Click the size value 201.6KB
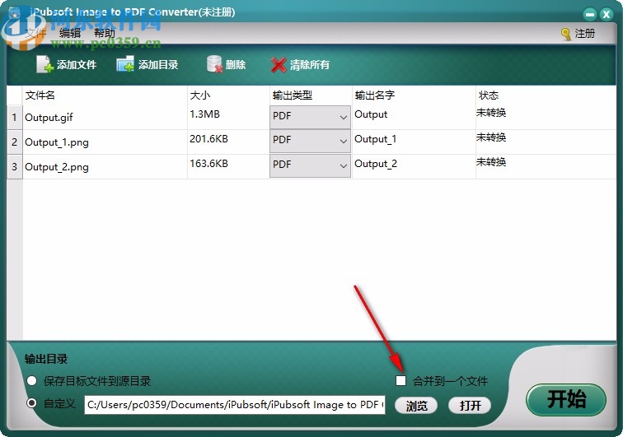The height and width of the screenshot is (437, 623). [x=208, y=139]
